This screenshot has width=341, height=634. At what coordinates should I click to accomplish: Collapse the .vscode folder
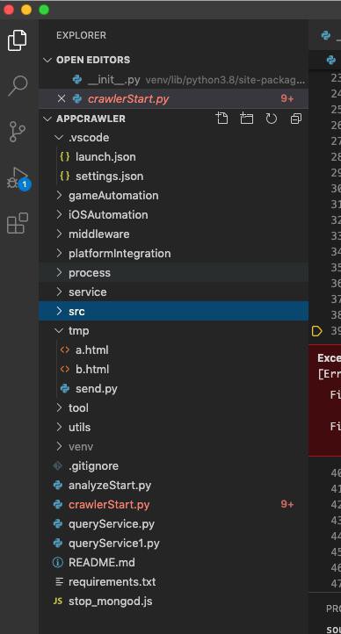[60, 138]
